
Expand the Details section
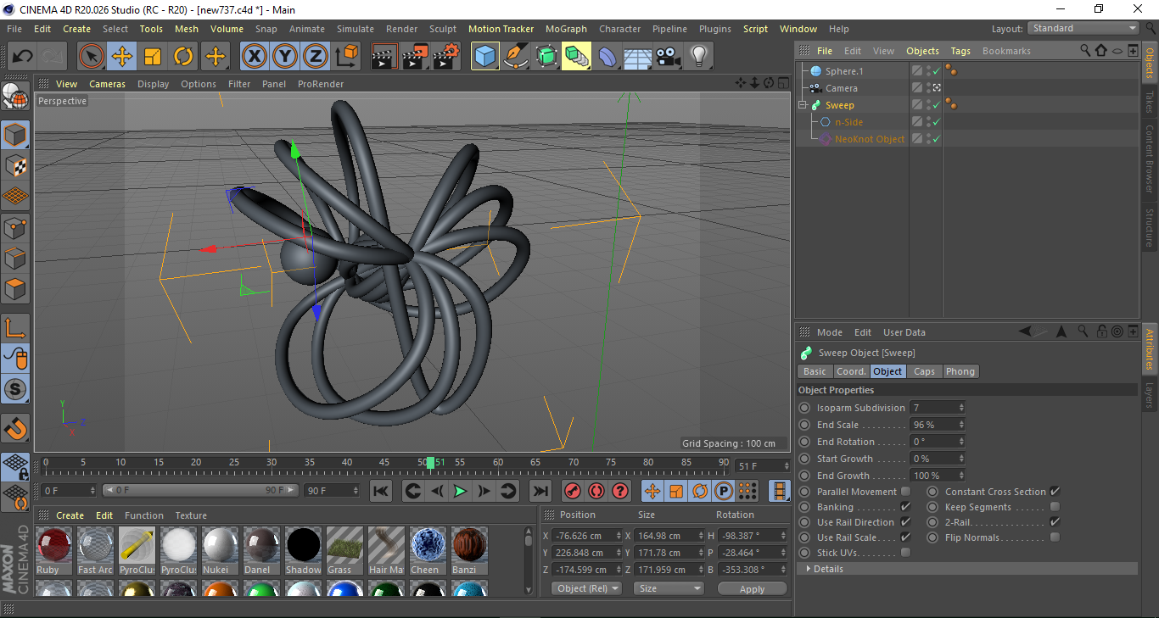(809, 569)
